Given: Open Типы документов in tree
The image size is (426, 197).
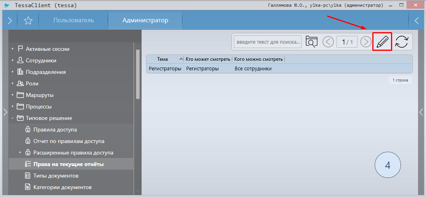Looking at the screenshot, I should click(x=56, y=176).
